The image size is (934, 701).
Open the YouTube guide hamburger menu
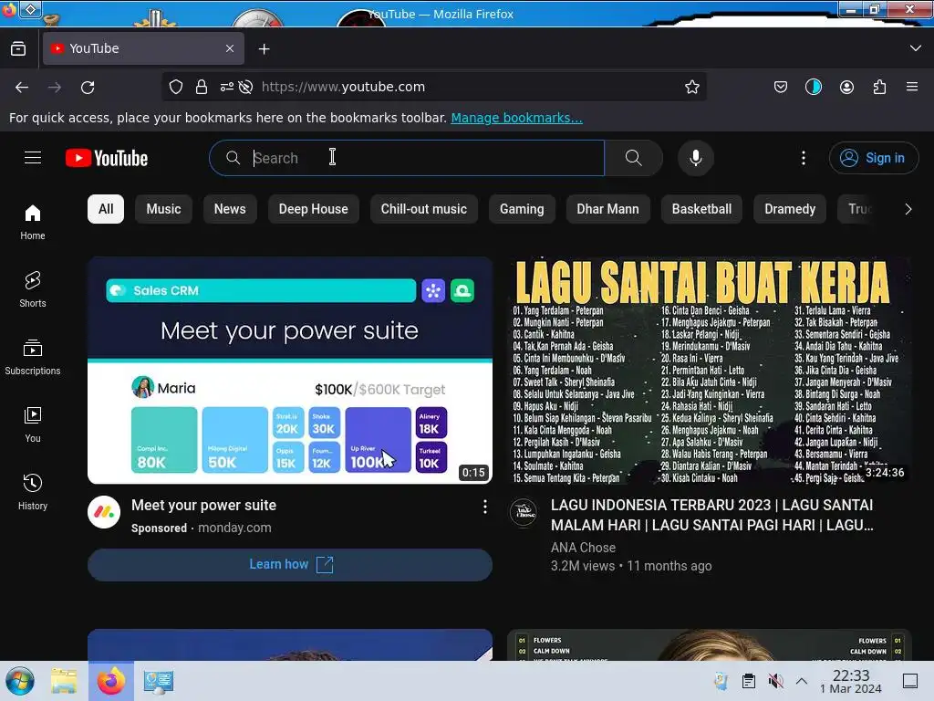click(33, 158)
